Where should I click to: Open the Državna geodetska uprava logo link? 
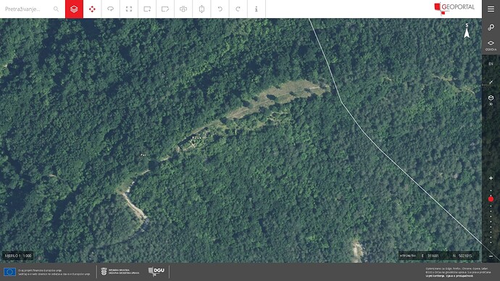tap(120, 272)
